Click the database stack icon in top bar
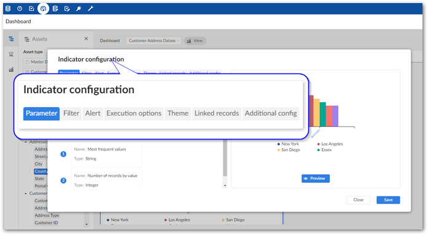Screen dimensions: 428x235 coord(8,9)
